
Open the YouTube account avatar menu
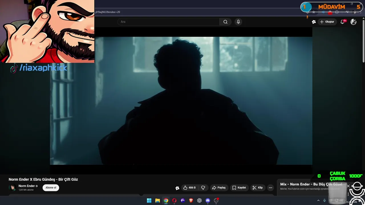[353, 22]
